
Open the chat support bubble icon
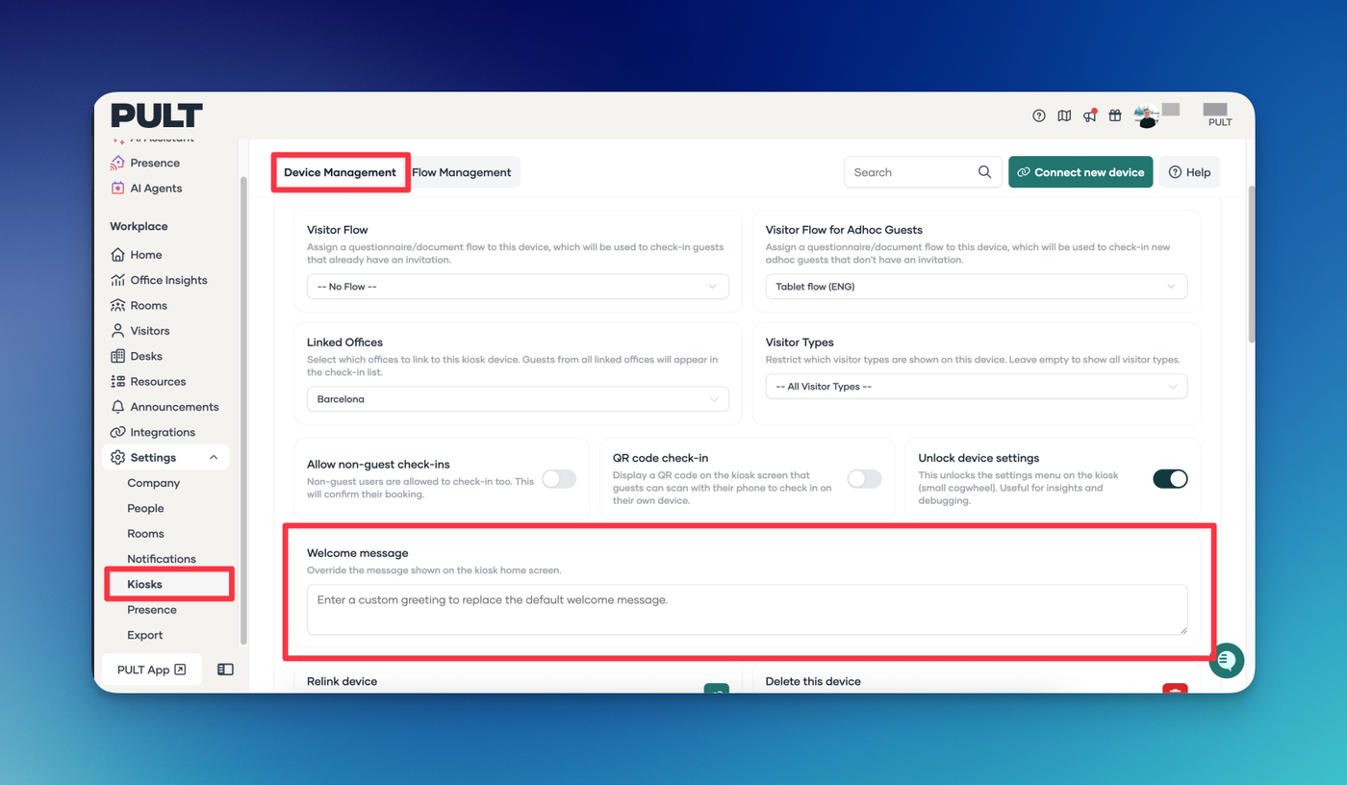(x=1227, y=661)
